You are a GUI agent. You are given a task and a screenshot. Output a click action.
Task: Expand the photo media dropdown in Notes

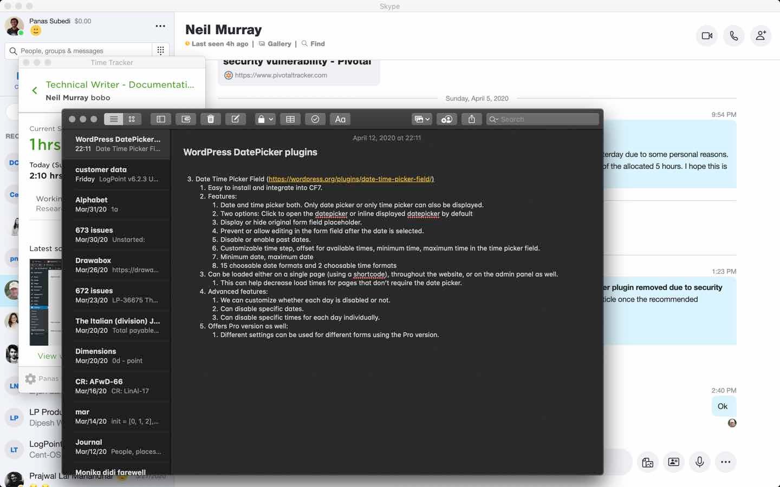[421, 119]
